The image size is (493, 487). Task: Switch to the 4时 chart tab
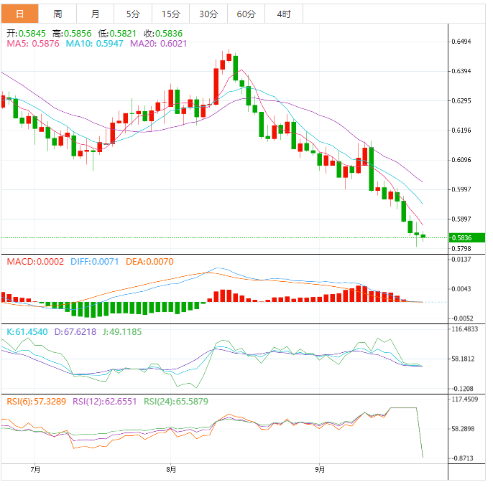(284, 14)
